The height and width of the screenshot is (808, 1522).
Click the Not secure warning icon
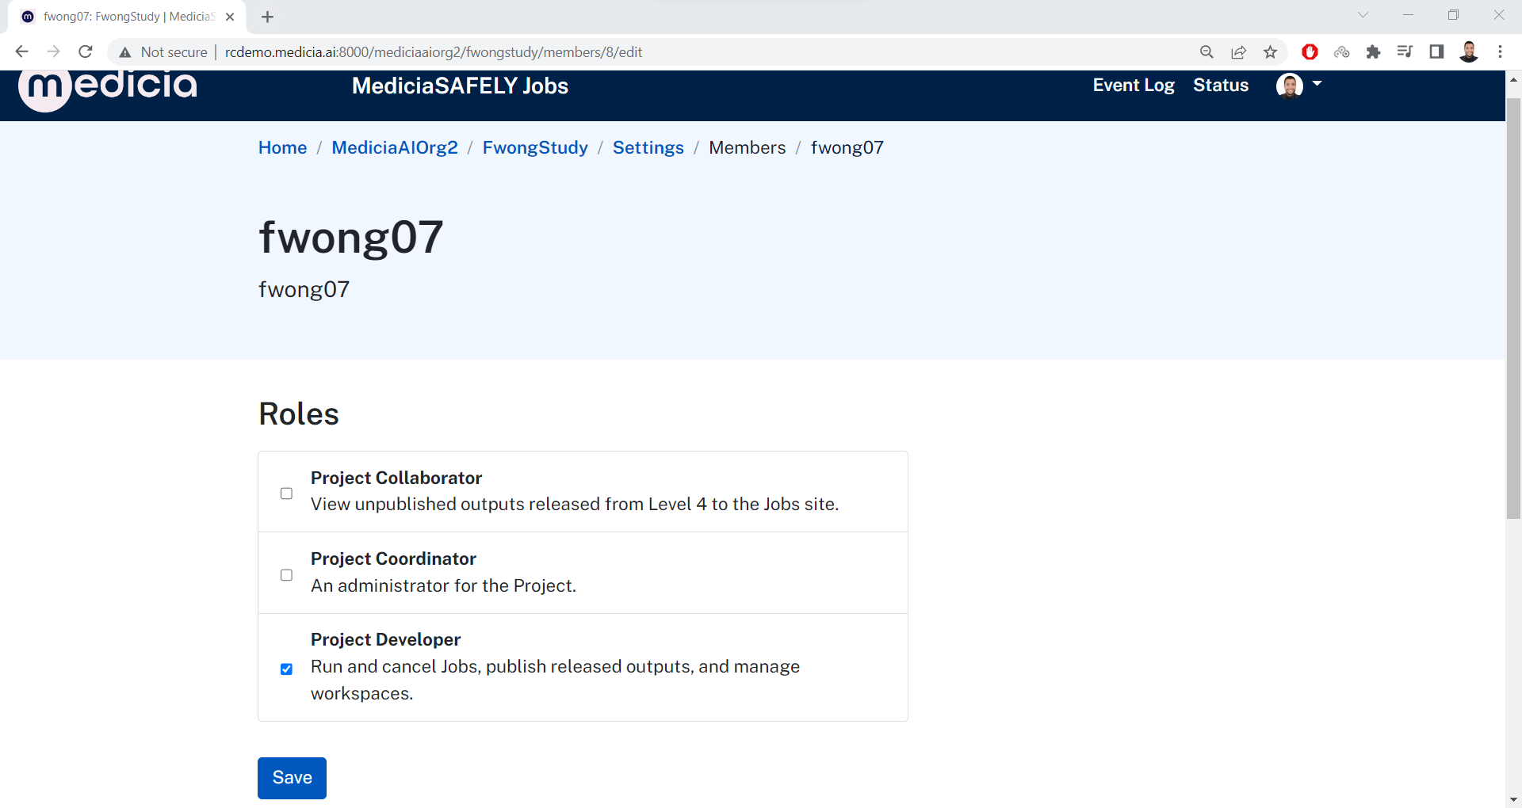(x=125, y=52)
